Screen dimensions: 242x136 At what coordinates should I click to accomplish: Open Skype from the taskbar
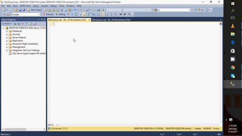pyautogui.click(x=233, y=76)
